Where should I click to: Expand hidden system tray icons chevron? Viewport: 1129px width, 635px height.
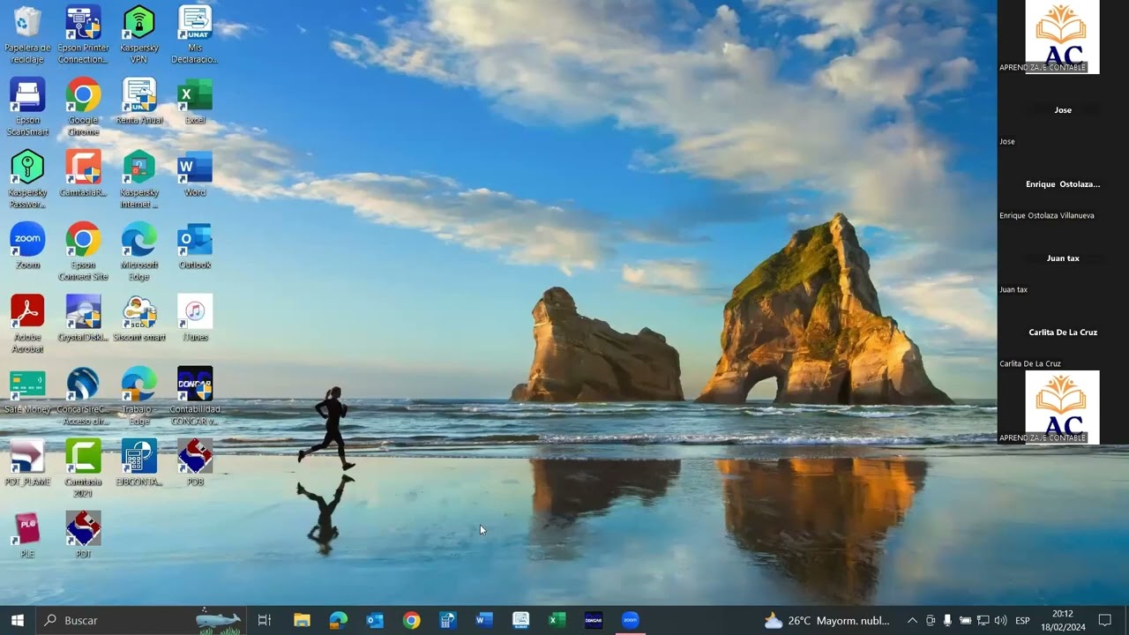[912, 620]
